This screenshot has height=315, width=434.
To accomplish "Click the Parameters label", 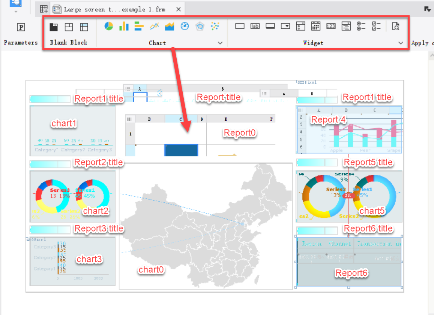I will [x=21, y=43].
